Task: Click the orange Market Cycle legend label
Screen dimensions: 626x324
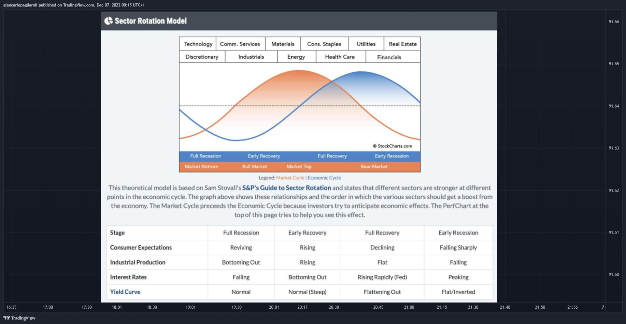Action: (290, 178)
